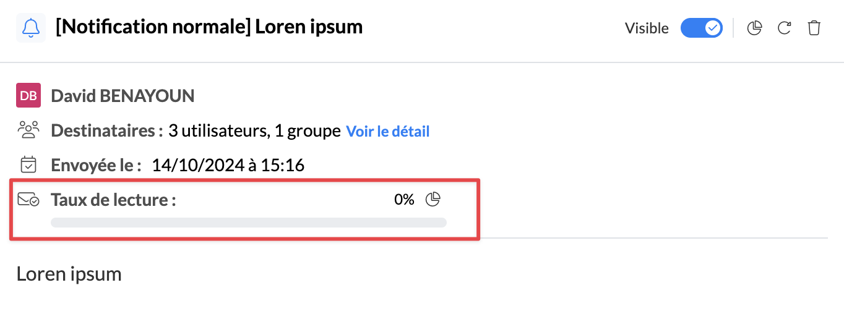Click the notification bell icon
The image size is (844, 319).
pyautogui.click(x=31, y=28)
